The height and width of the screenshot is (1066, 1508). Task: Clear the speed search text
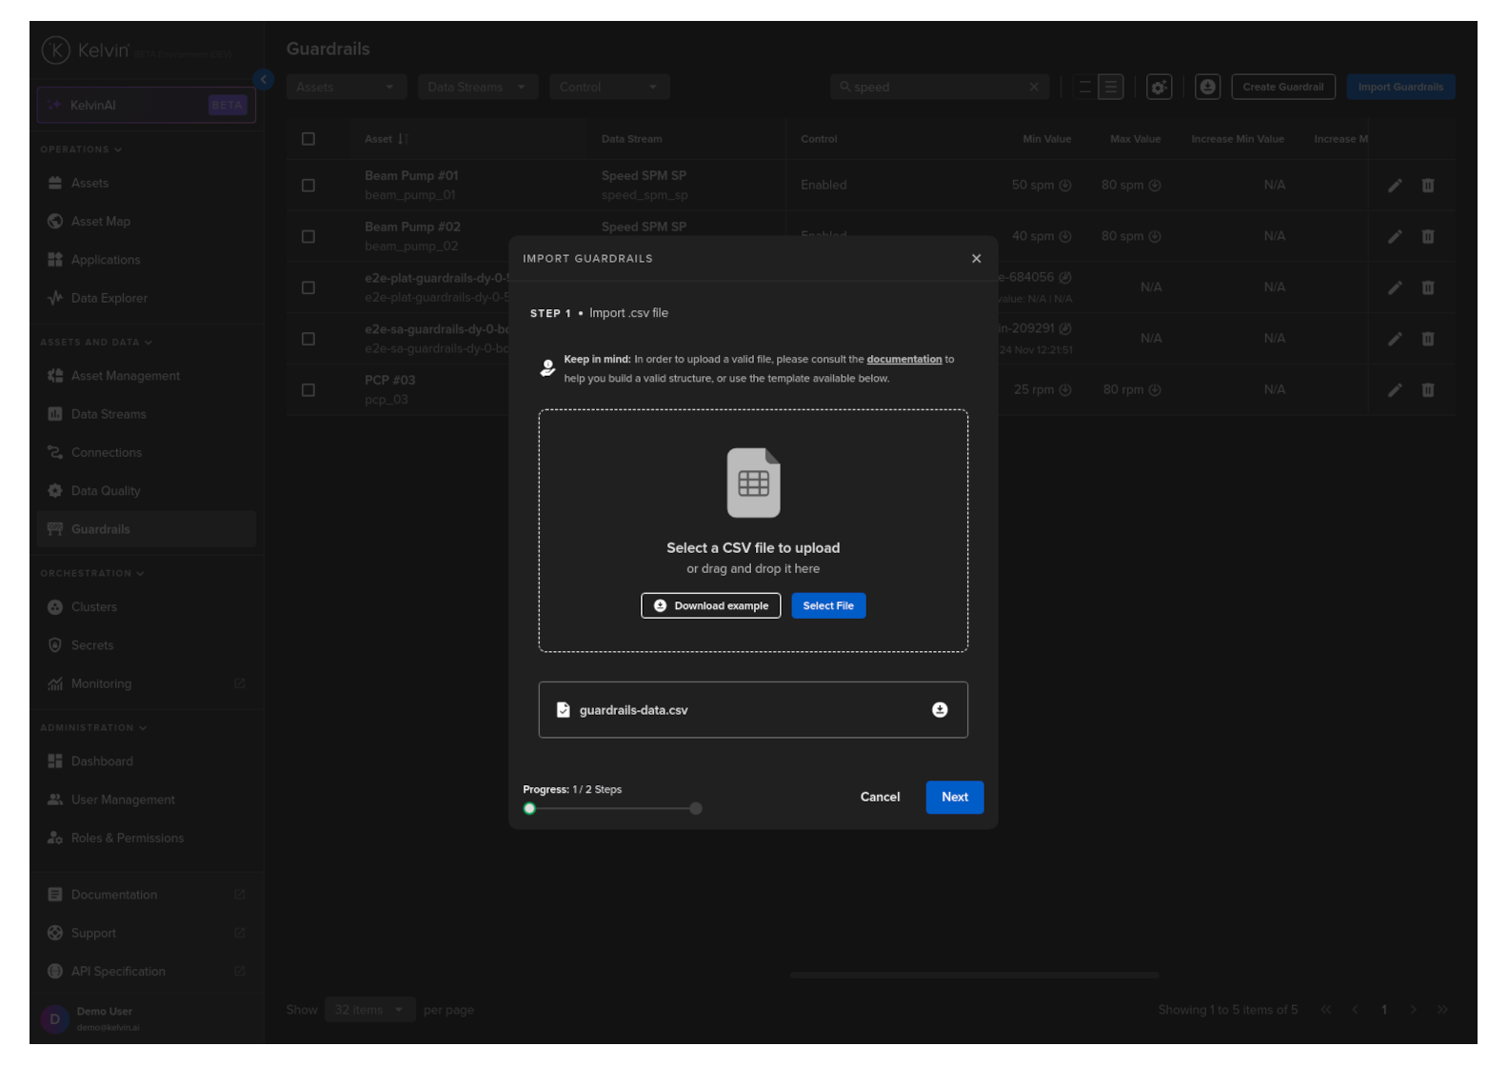pyautogui.click(x=1034, y=88)
